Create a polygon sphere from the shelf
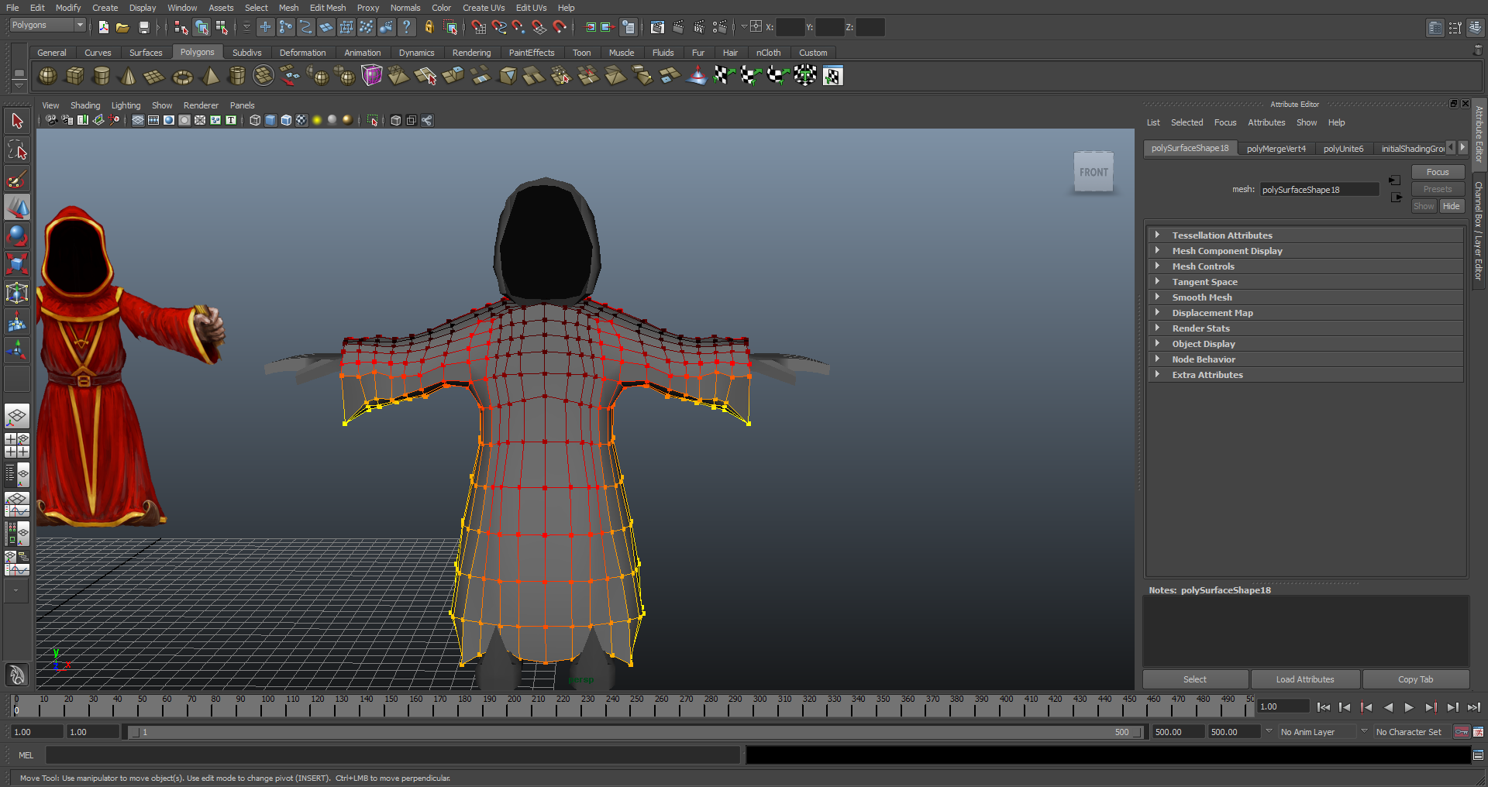The height and width of the screenshot is (787, 1488). coord(47,76)
